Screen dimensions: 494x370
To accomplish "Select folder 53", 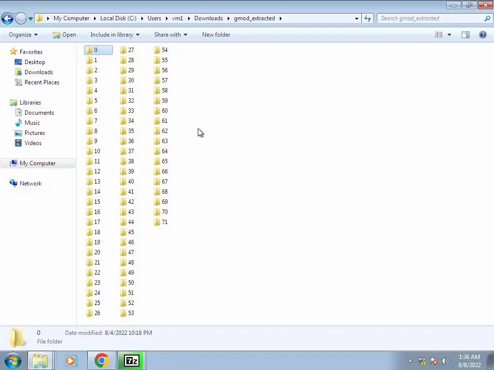I will (x=127, y=313).
